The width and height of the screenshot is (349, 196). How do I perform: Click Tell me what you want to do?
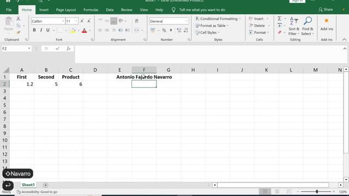point(202,10)
